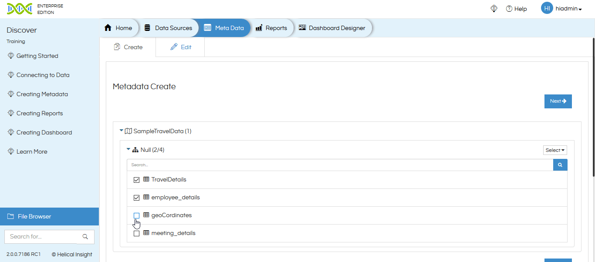Open the Creating Metadata training link

coord(42,94)
